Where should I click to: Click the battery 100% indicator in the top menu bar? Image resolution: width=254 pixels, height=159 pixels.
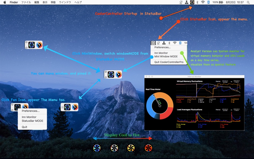[218, 2]
